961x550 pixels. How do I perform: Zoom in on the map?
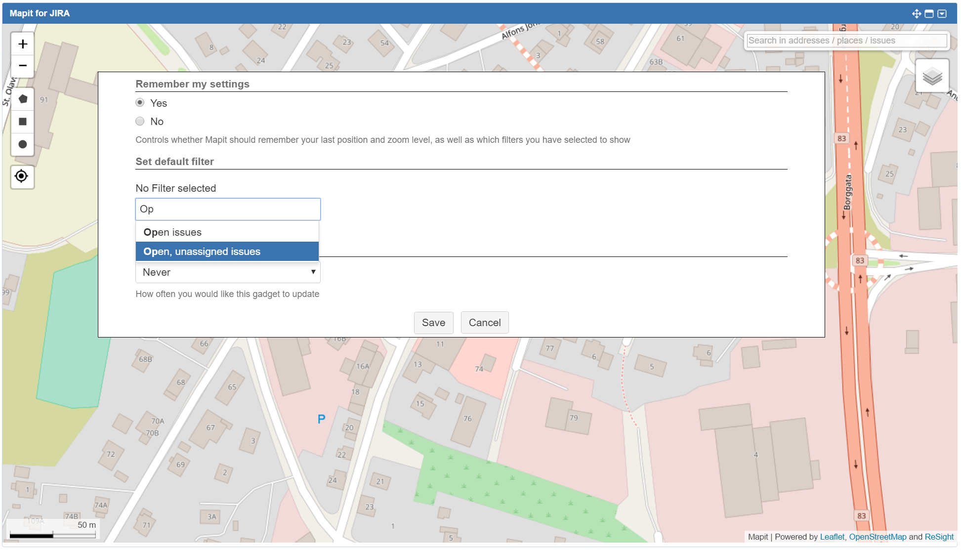[x=23, y=44]
